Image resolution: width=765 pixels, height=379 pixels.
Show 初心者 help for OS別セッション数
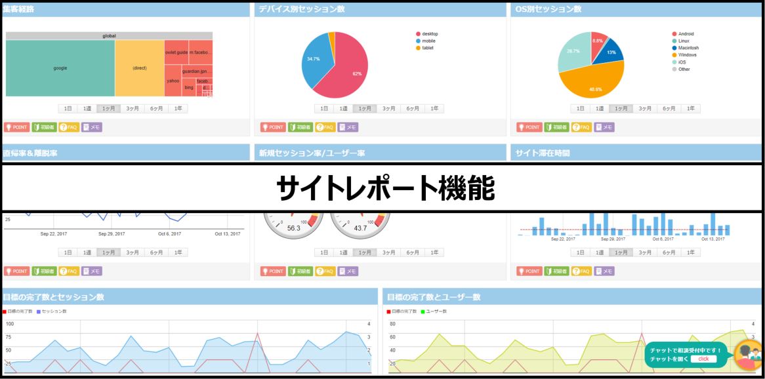(557, 127)
